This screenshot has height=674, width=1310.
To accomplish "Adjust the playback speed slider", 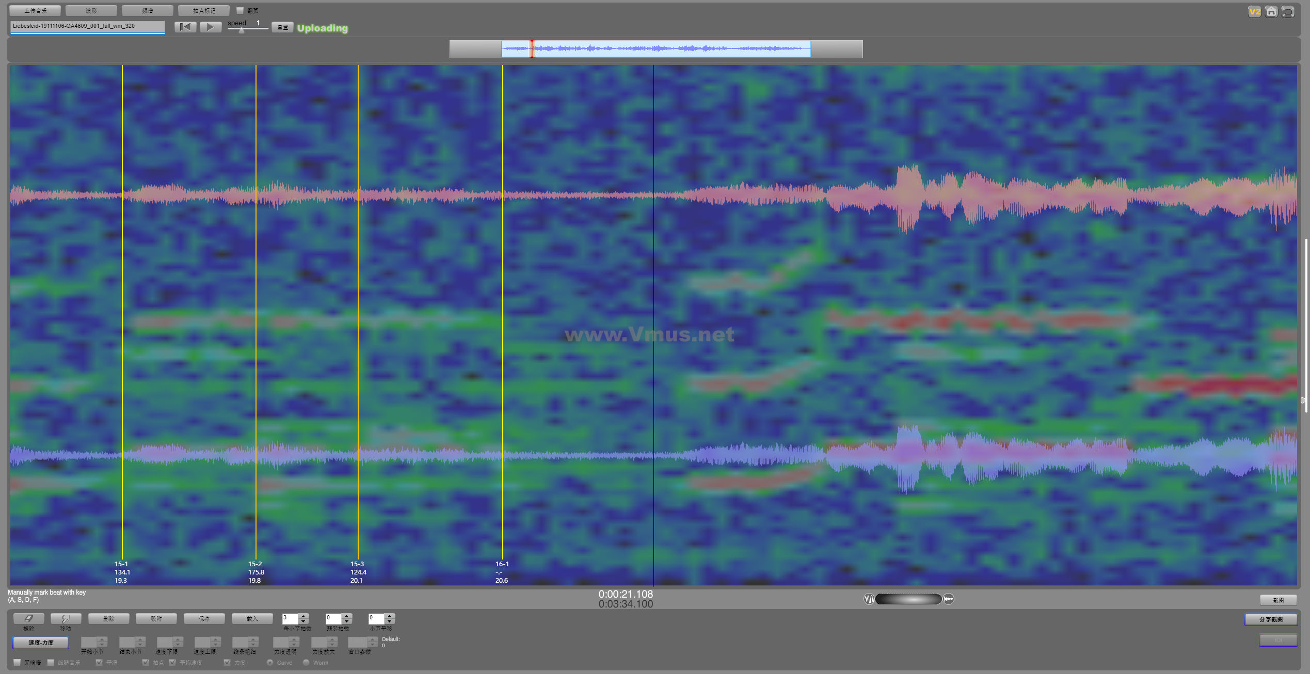I will [x=241, y=30].
